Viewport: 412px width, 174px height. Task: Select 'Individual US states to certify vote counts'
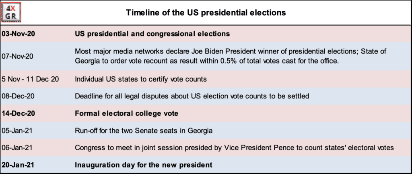click(x=140, y=79)
